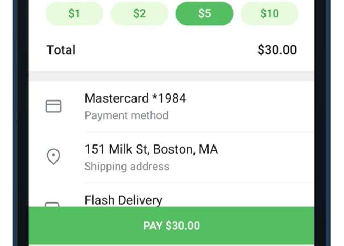Choose the $2 tip amount
344x246 pixels.
[x=139, y=13]
